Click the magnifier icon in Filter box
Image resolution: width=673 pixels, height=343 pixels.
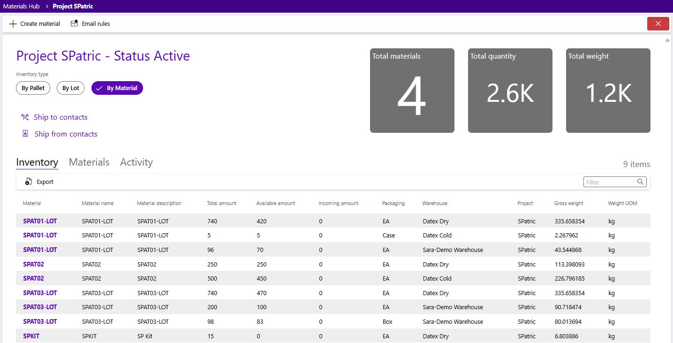pos(640,182)
